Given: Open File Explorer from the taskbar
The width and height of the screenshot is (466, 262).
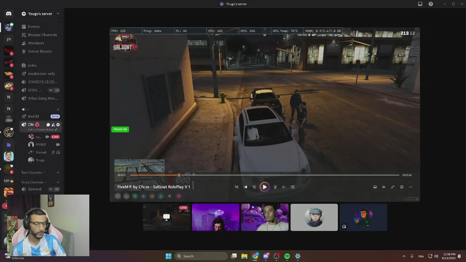Looking at the screenshot, I should click(x=244, y=256).
